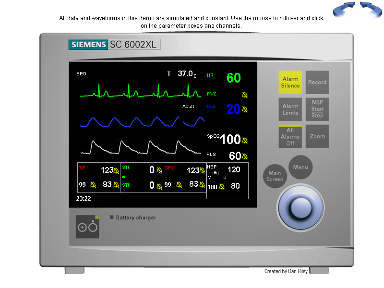The image size is (384, 288).
Task: Click the STI alarm-off bell icon
Action: click(x=159, y=170)
